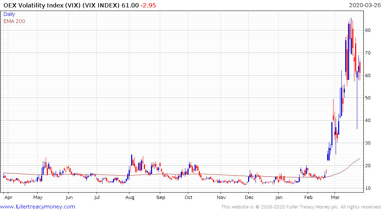The width and height of the screenshot is (381, 212).
Task: Select the Jun label on the time axis
Action: (x=69, y=198)
